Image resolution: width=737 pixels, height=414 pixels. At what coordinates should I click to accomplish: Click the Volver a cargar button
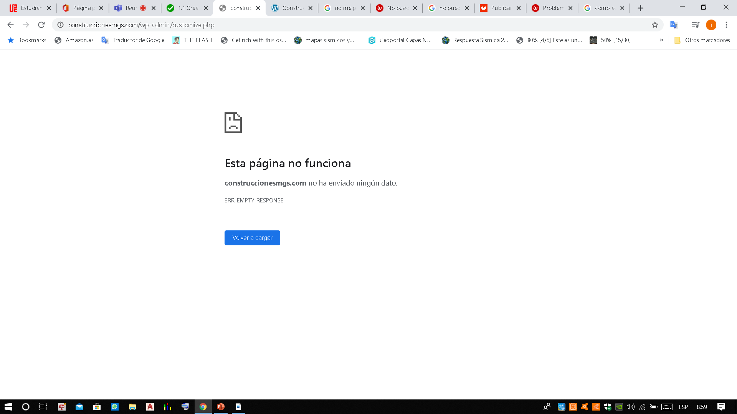[252, 238]
